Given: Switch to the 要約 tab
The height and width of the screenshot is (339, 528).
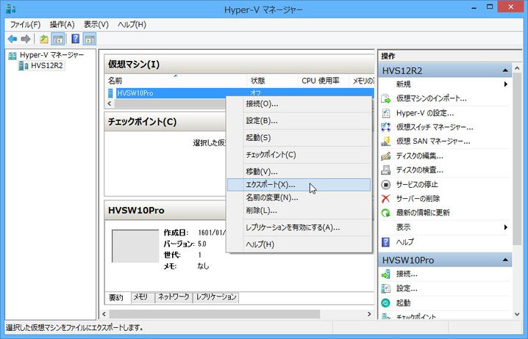Looking at the screenshot, I should tap(117, 297).
